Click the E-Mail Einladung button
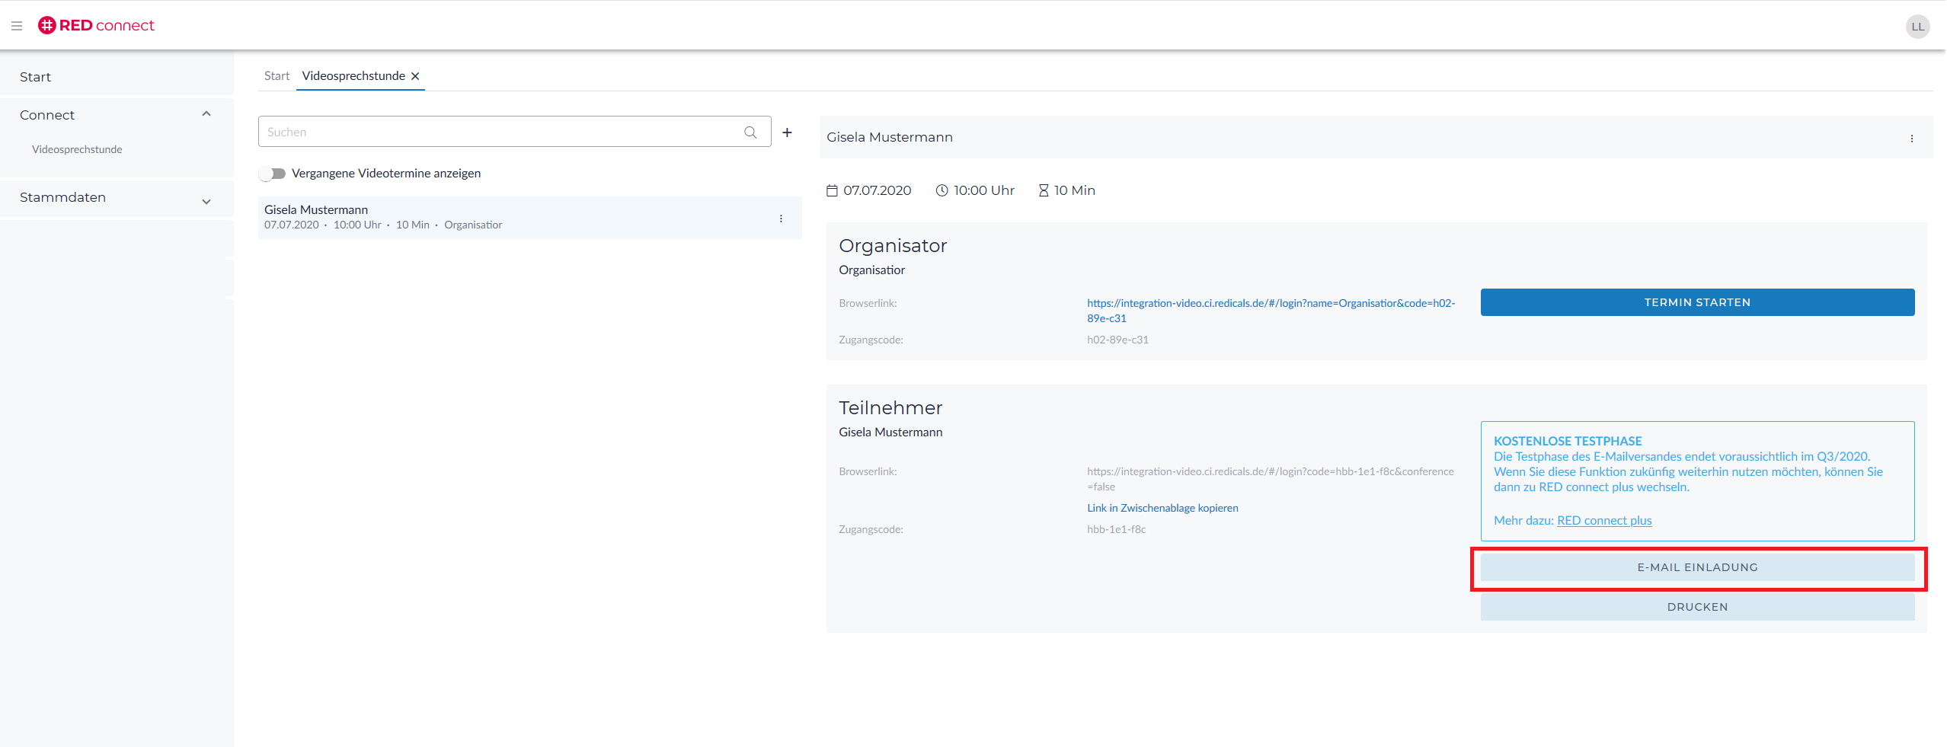The image size is (1947, 747). [x=1696, y=567]
